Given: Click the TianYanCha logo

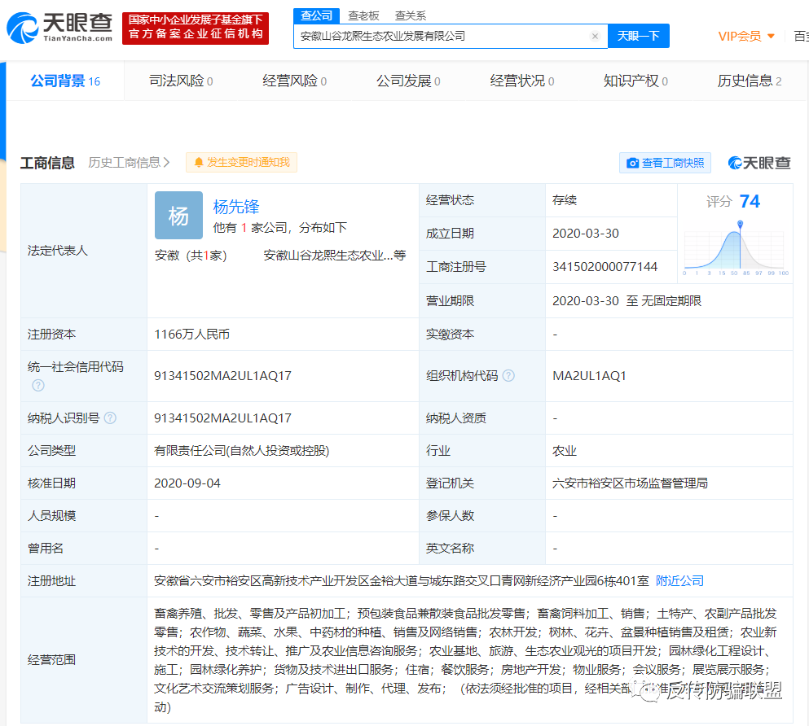Looking at the screenshot, I should [59, 28].
